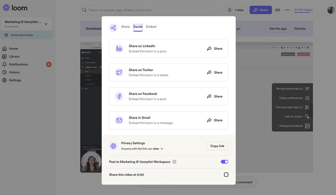This screenshot has width=336, height=195.
Task: Click the copy link chain icon
Action: pyautogui.click(x=278, y=10)
